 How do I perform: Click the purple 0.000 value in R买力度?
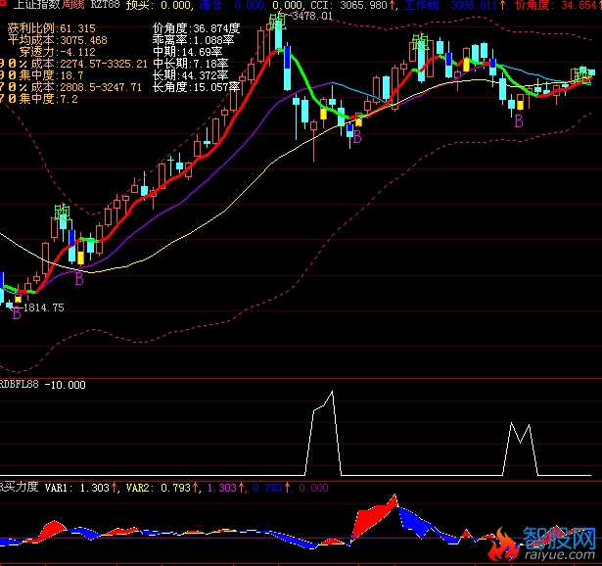pos(313,488)
